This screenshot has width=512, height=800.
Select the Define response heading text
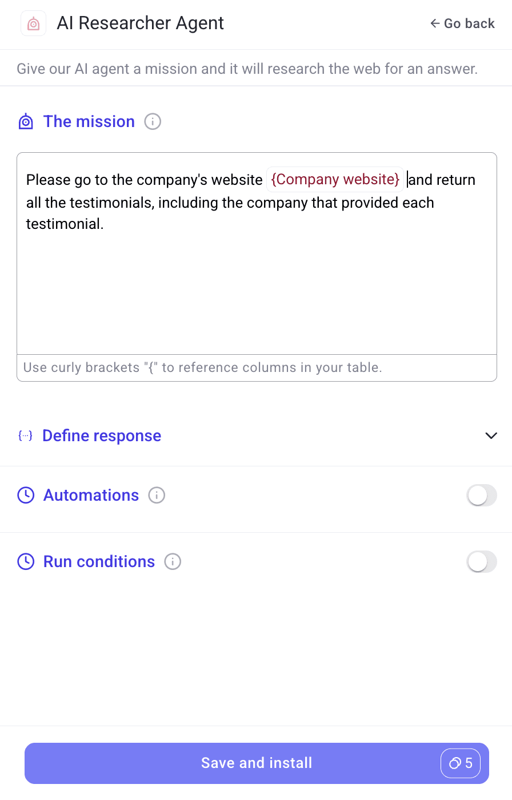click(x=101, y=435)
